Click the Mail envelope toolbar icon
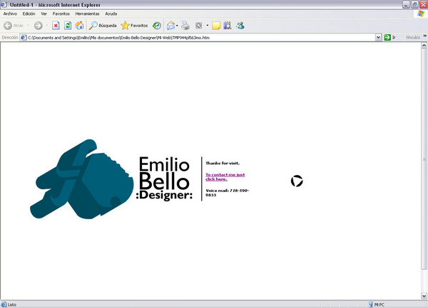This screenshot has height=308, width=428. click(x=171, y=26)
